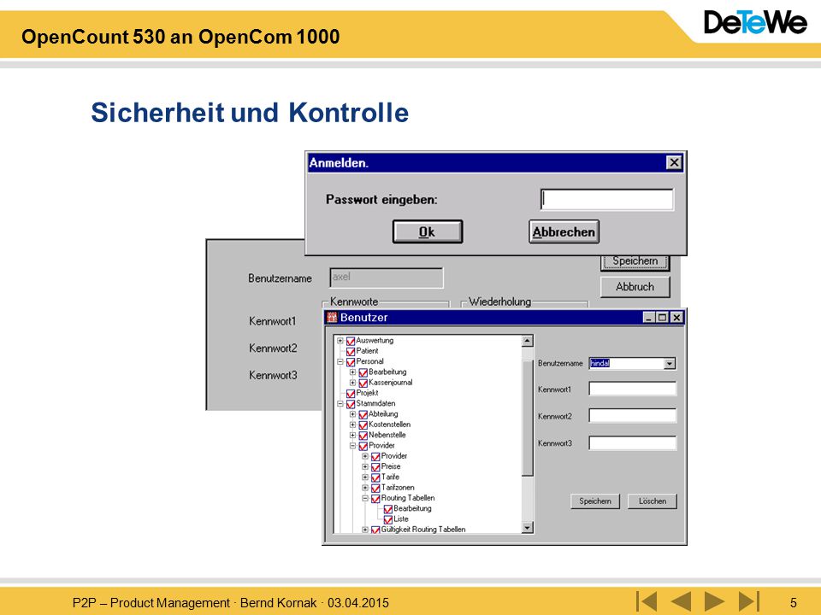The width and height of the screenshot is (821, 615).
Task: Open the Benutzername dropdown in Benutzer window
Action: point(669,364)
